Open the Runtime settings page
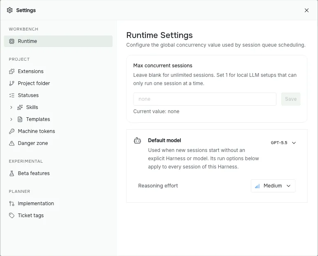 [58, 41]
